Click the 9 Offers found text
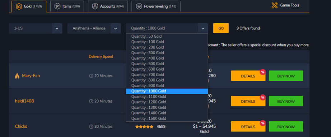This screenshot has width=331, height=137. click(248, 28)
